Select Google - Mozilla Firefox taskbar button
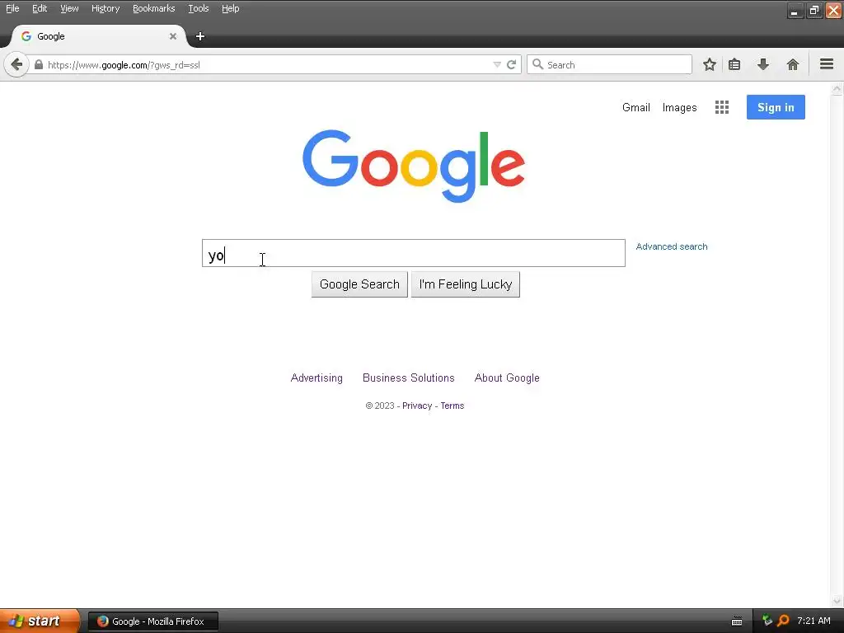Viewport: 844px width, 633px height. (152, 621)
